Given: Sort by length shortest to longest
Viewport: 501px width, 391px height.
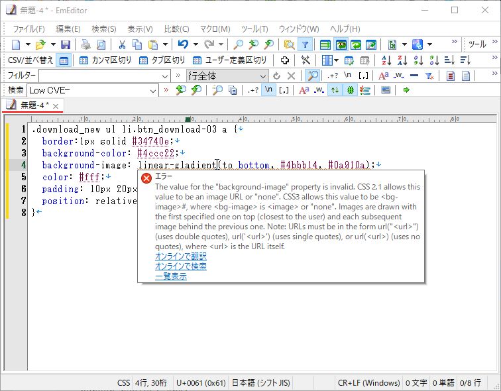Looking at the screenshot, I should coord(449,60).
